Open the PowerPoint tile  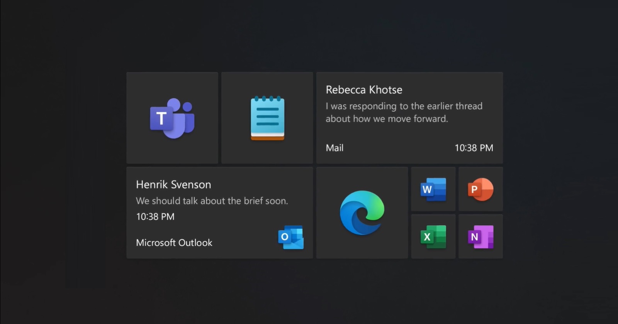(x=480, y=189)
